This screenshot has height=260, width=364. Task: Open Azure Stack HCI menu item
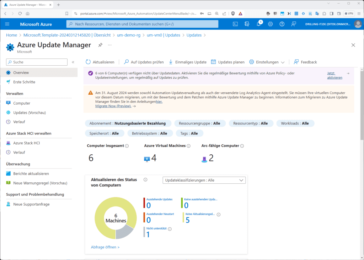[26, 143]
